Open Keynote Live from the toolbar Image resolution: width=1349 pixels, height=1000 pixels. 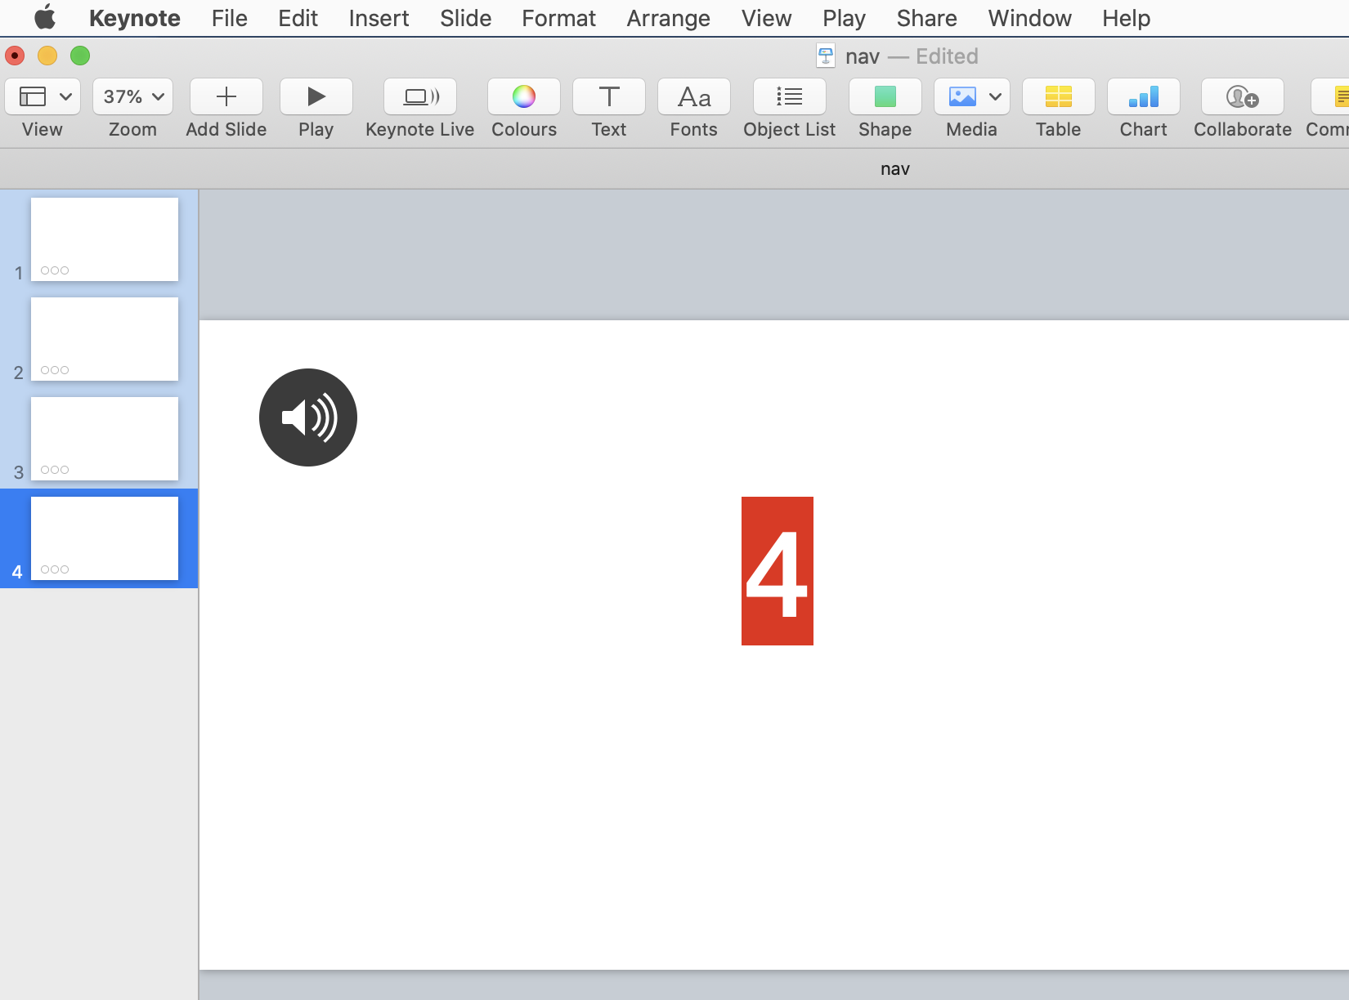pos(420,97)
